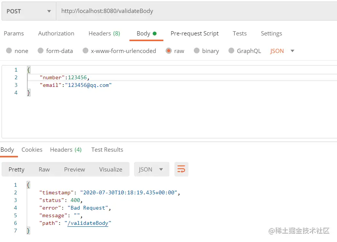This screenshot has width=337, height=242.
Task: Select the binary body radio button
Action: coord(196,51)
